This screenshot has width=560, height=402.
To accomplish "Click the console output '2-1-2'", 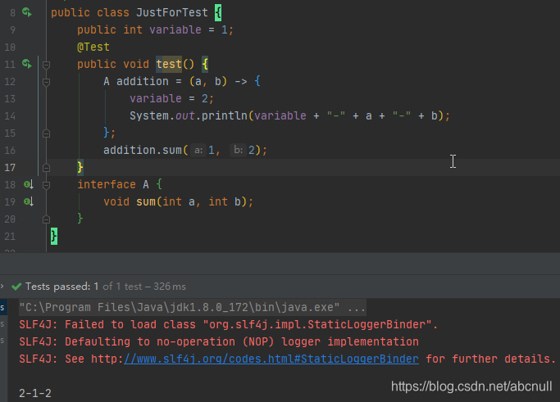I will pyautogui.click(x=35, y=394).
